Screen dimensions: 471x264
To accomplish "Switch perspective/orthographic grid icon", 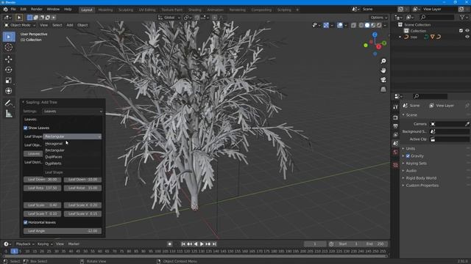I will pyautogui.click(x=383, y=89).
